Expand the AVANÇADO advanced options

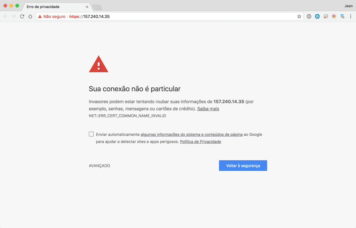[99, 166]
